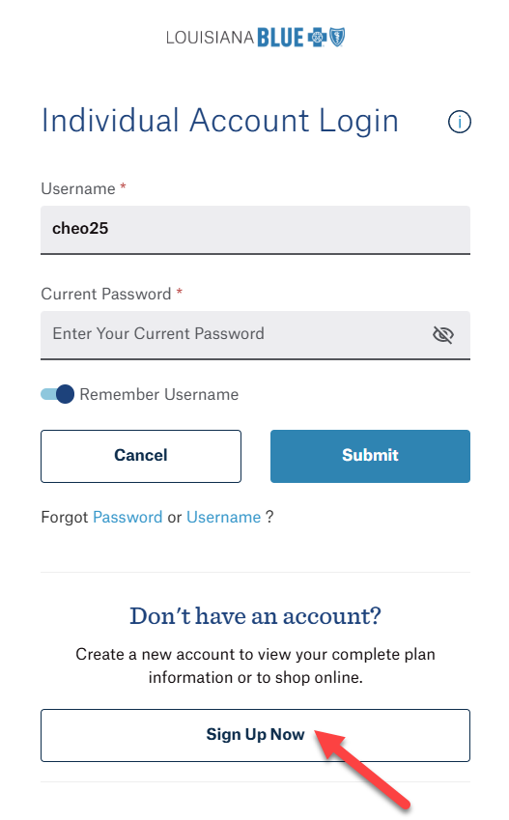The height and width of the screenshot is (820, 509).
Task: Open the info icon beside login heading
Action: (x=460, y=122)
